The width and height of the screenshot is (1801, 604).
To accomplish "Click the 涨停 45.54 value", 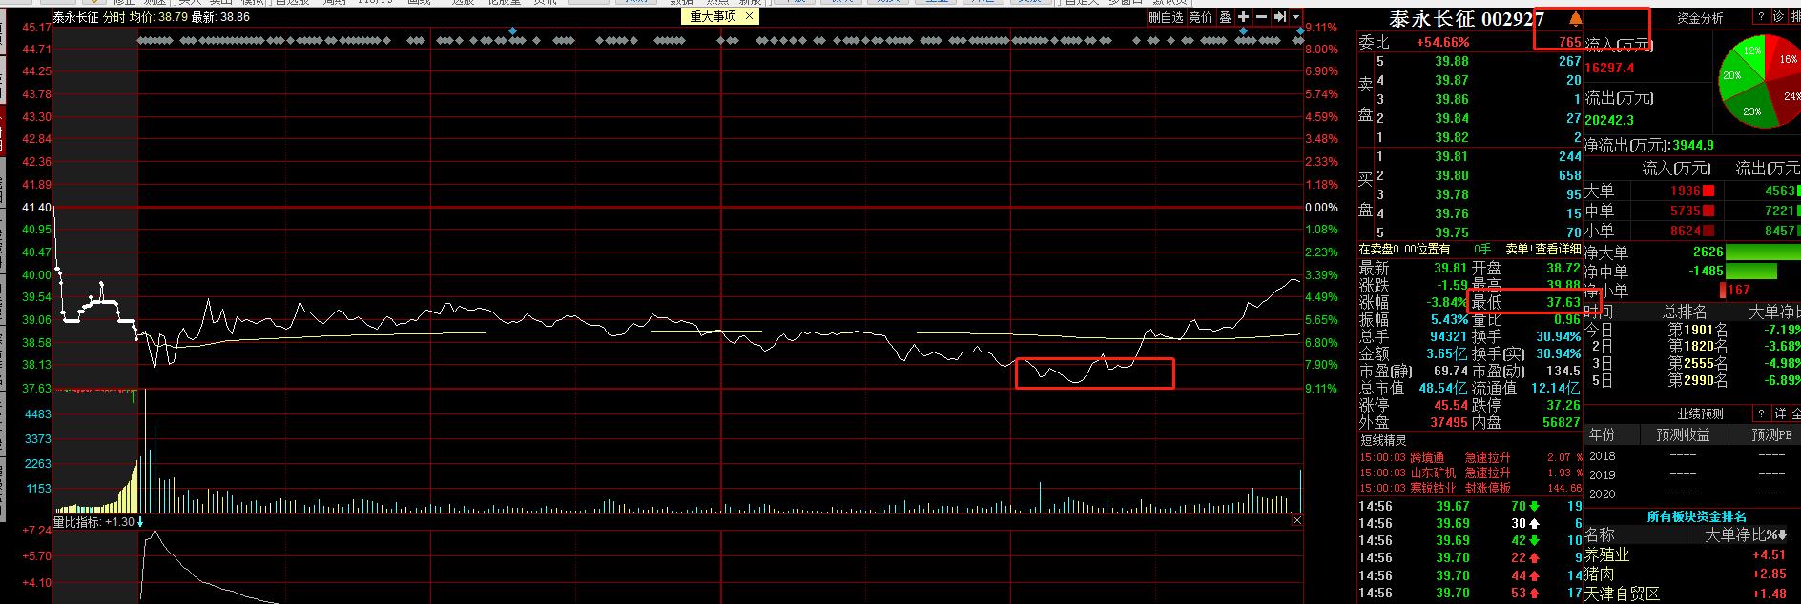I will point(1451,405).
